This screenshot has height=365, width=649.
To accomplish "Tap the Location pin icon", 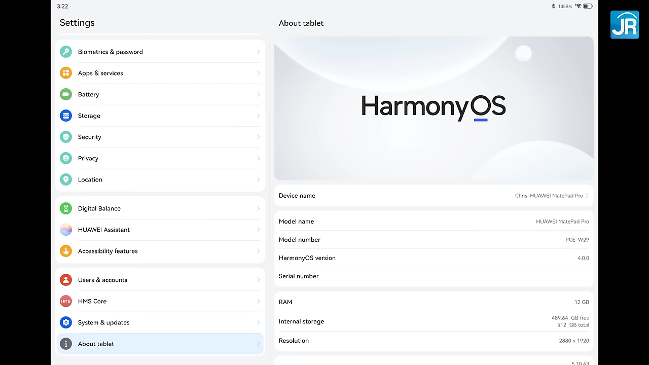I will 66,179.
